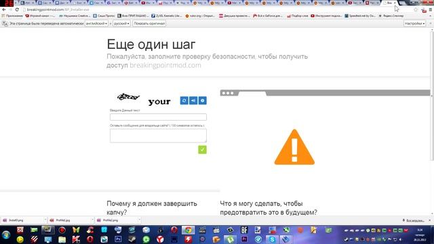Open Саши Протос bookmark

tap(104, 16)
